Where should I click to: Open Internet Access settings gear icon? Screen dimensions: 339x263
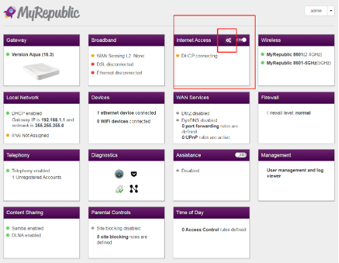(x=228, y=40)
